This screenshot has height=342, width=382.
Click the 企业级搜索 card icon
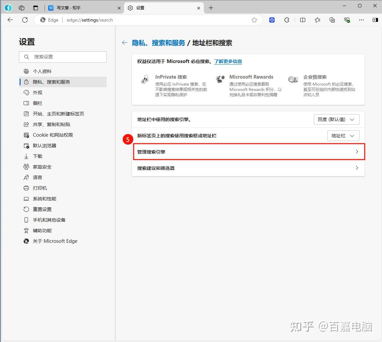point(293,79)
